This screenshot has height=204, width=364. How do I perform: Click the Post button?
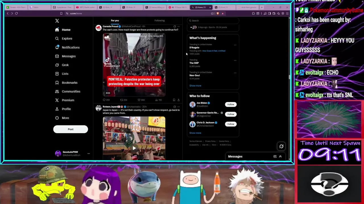71,129
